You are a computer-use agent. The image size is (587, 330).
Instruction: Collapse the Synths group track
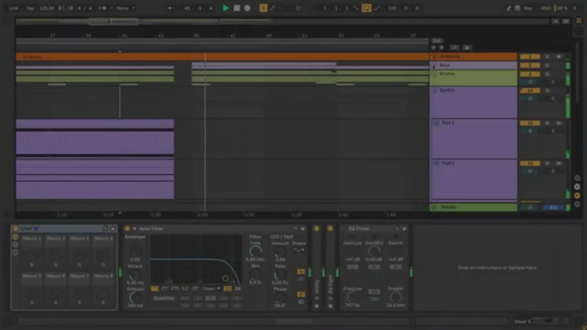pos(435,90)
